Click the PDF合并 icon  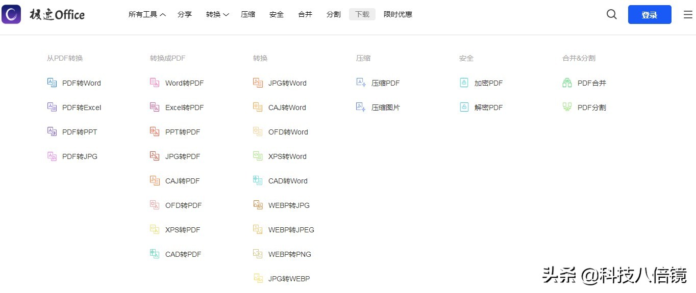click(567, 83)
